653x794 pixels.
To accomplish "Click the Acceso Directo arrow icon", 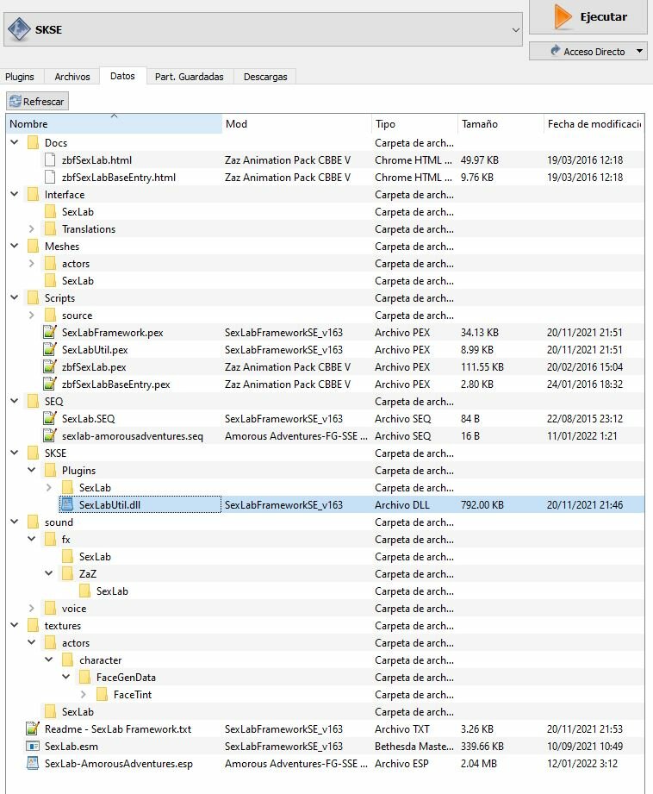I will [556, 50].
